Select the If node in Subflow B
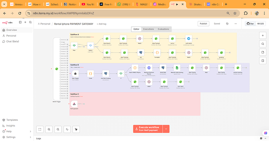 coord(121,74)
